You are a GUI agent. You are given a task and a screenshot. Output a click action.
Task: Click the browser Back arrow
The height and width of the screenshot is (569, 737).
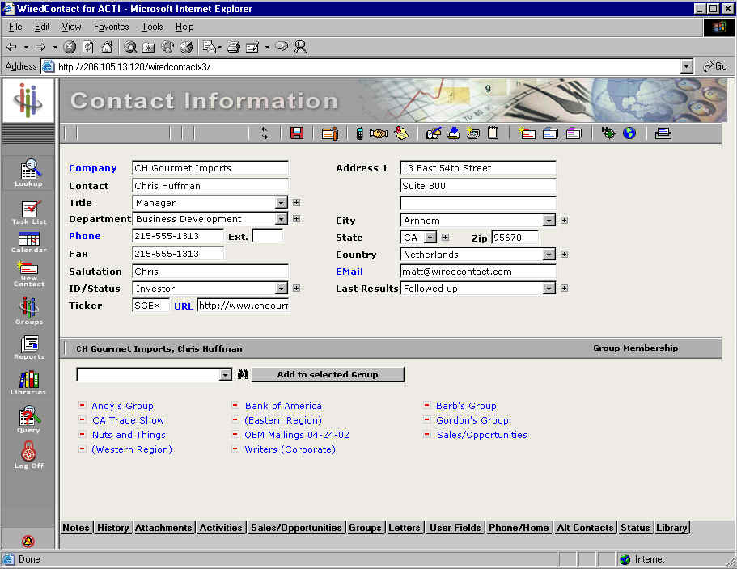coord(12,47)
